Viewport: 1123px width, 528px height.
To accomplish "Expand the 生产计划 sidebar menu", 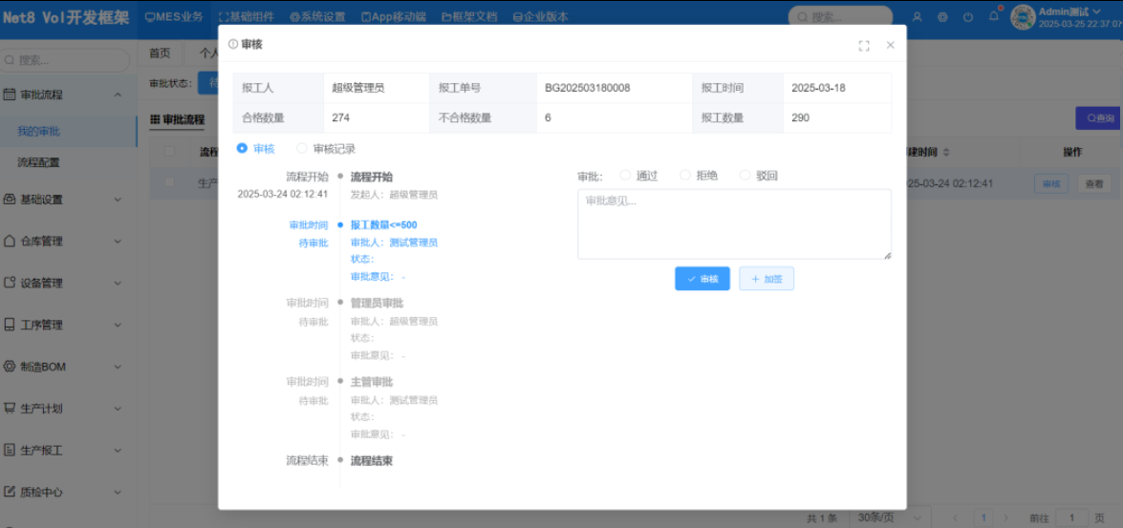I will point(119,409).
